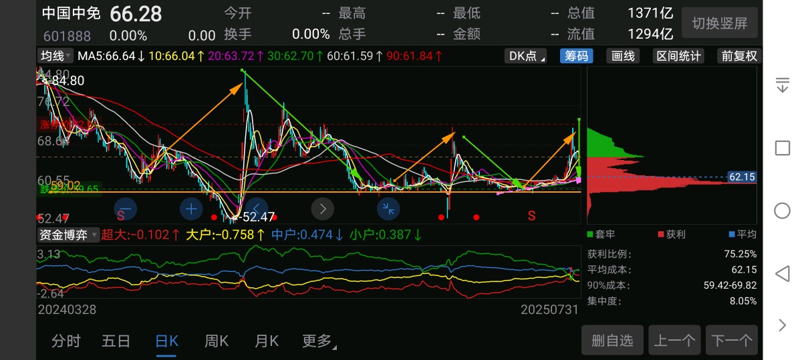Tap the MA 90:61.84 value
The height and width of the screenshot is (360, 802).
(x=414, y=56)
